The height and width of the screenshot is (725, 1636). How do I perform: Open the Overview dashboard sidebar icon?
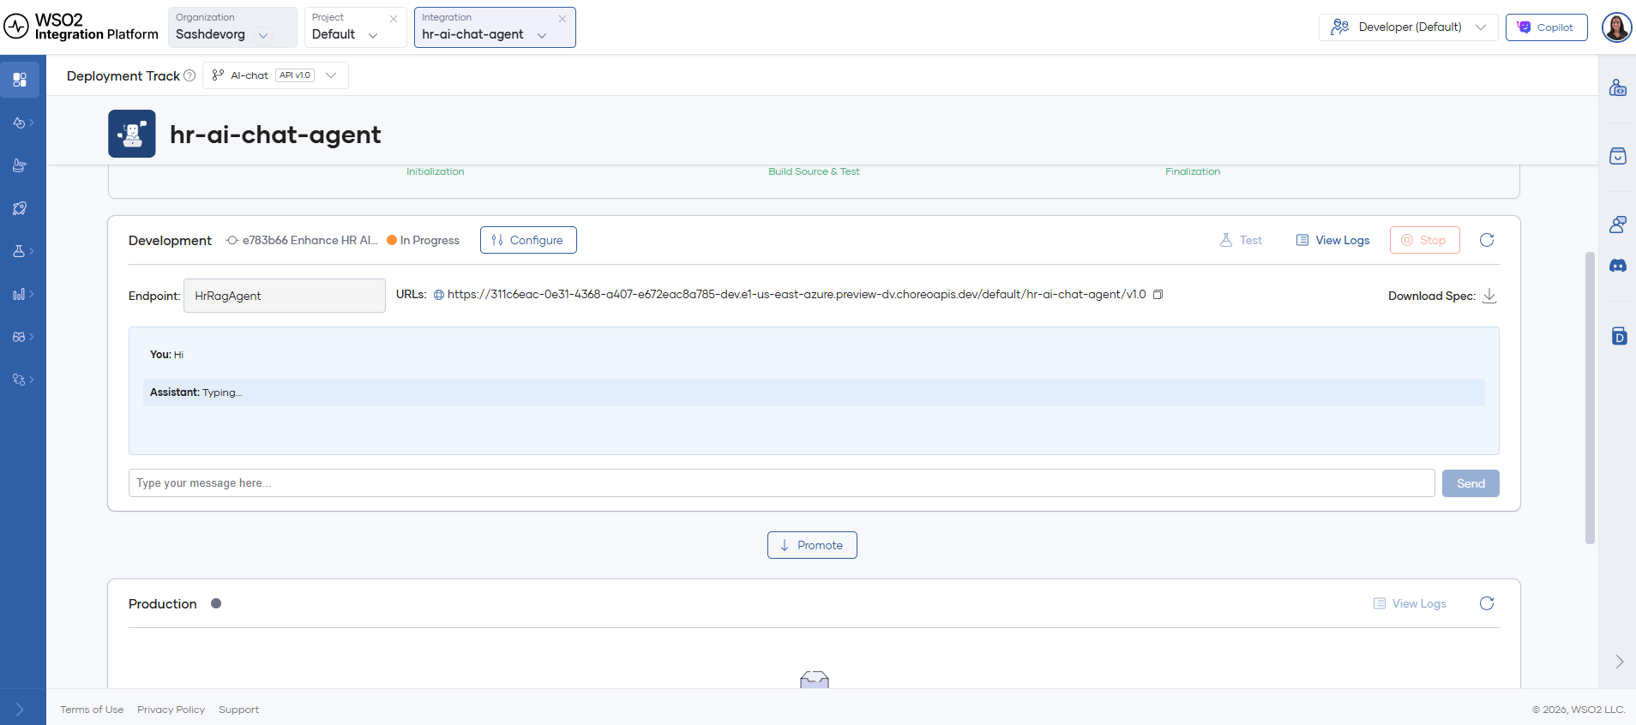(20, 80)
